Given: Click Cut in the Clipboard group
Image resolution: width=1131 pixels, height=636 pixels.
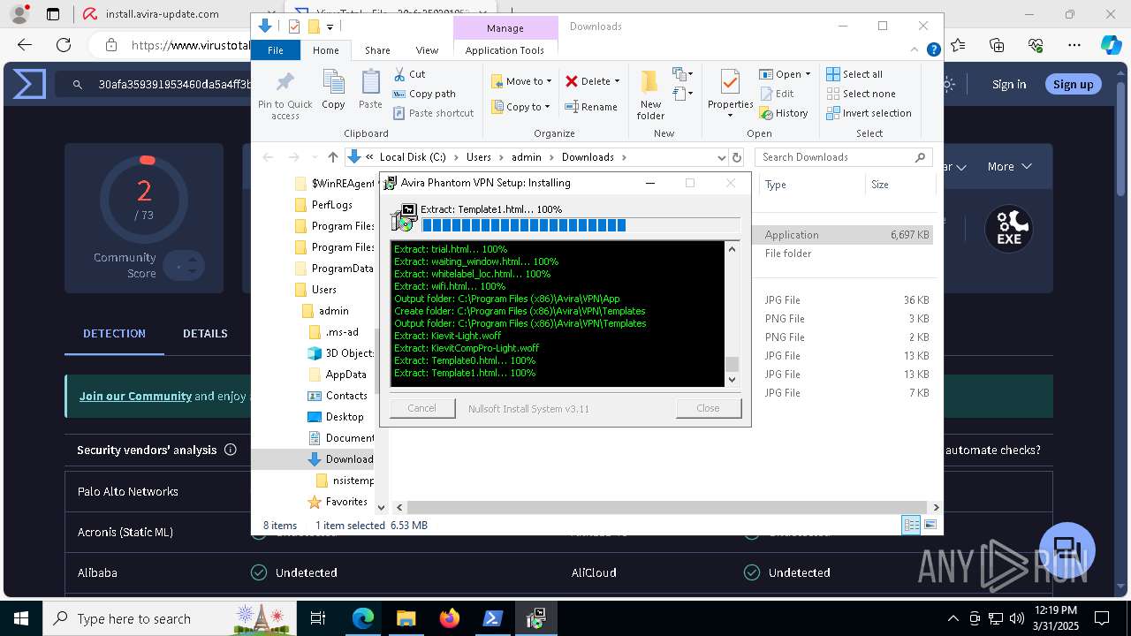Looking at the screenshot, I should [x=409, y=74].
